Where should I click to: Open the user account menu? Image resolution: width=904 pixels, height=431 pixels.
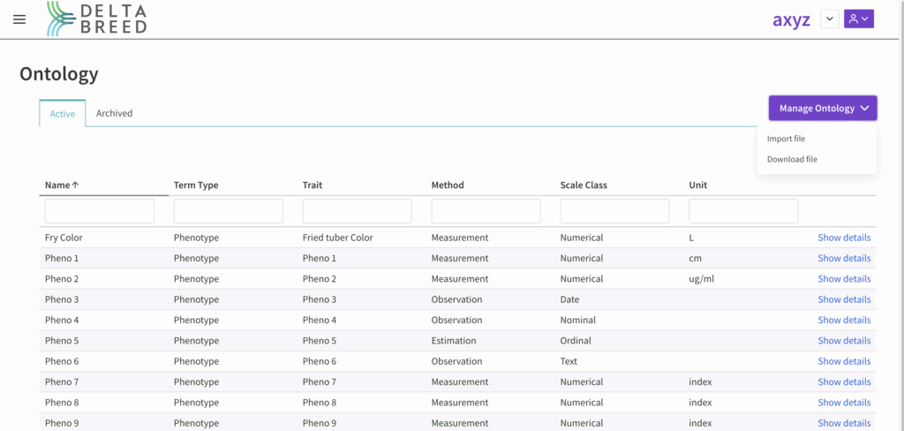(x=858, y=19)
